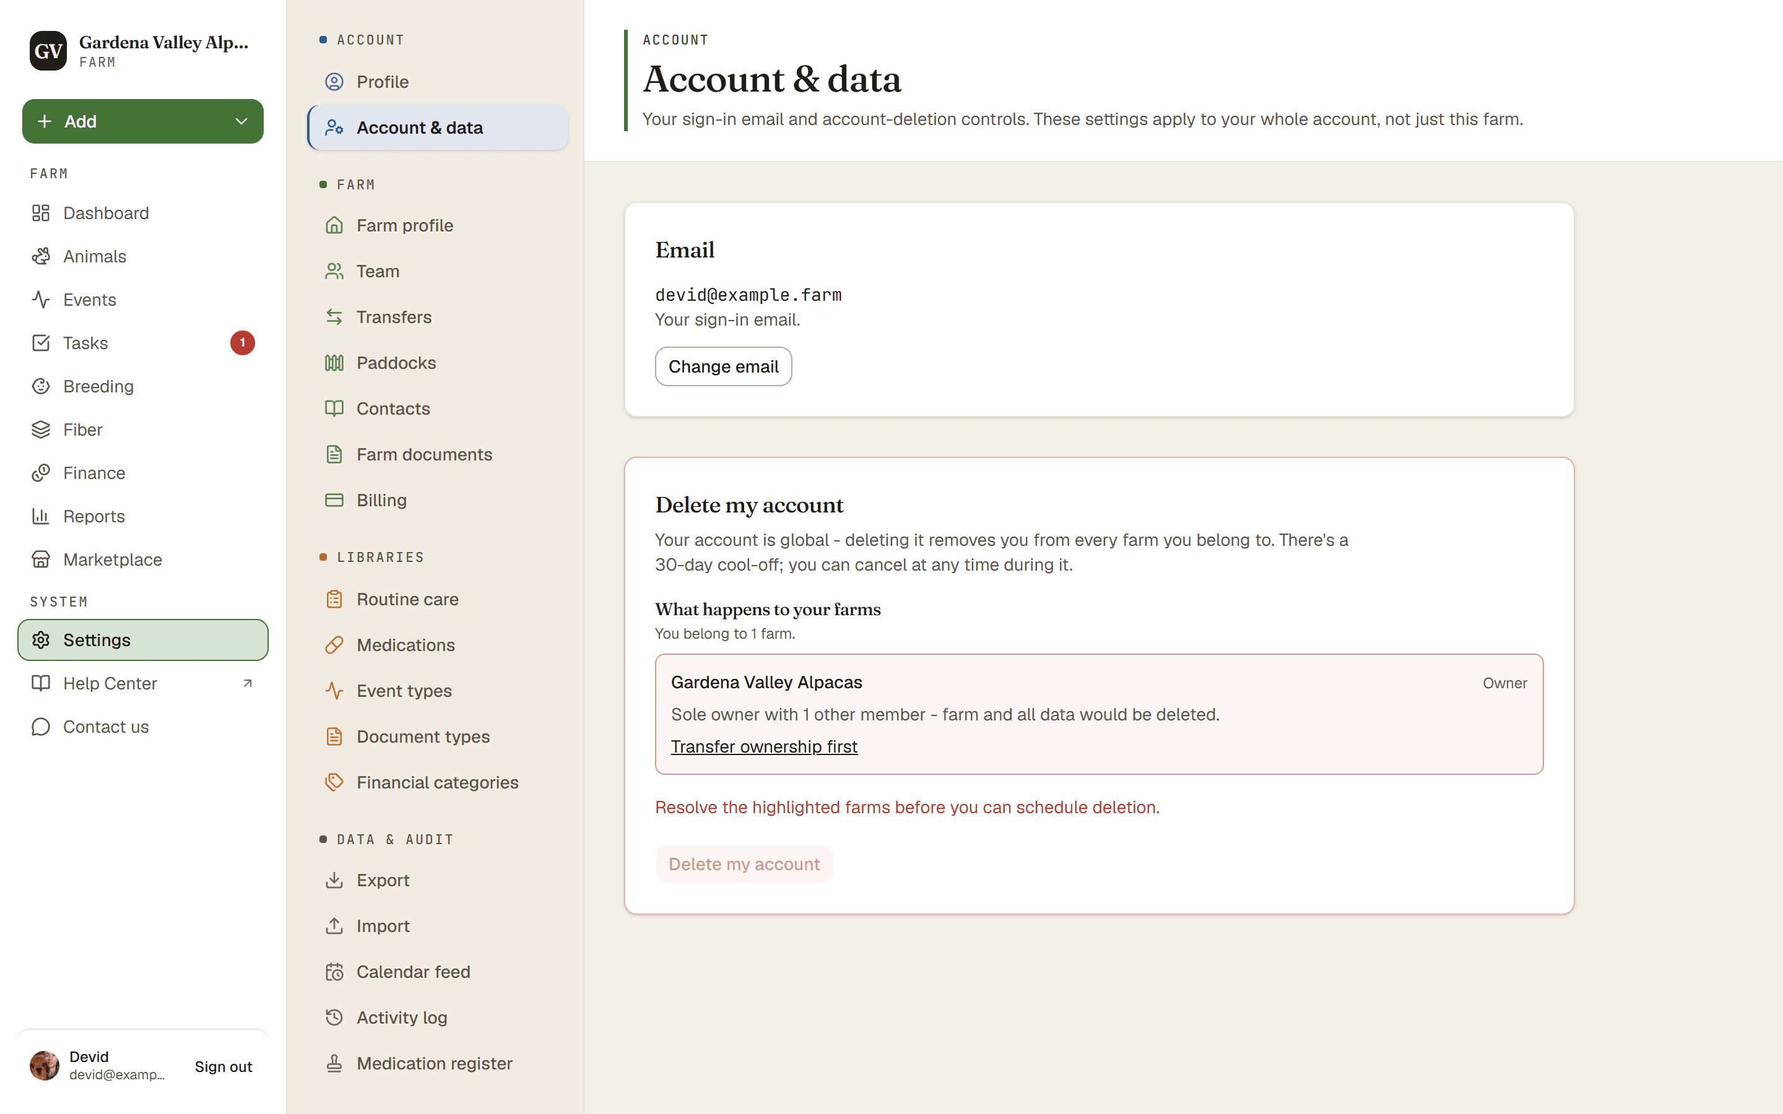Open the Export data page
1783x1114 pixels.
438,881
